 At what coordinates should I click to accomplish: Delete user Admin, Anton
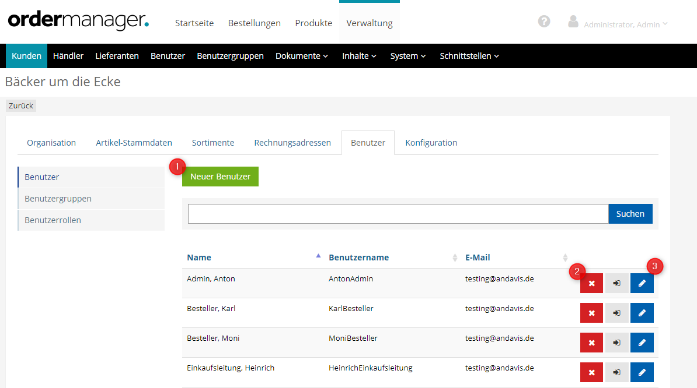pyautogui.click(x=591, y=283)
